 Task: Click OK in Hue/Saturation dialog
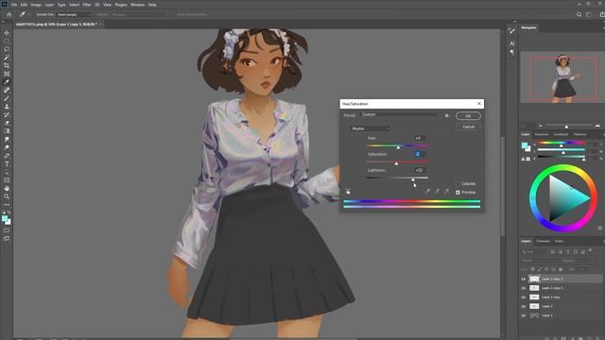click(x=468, y=115)
